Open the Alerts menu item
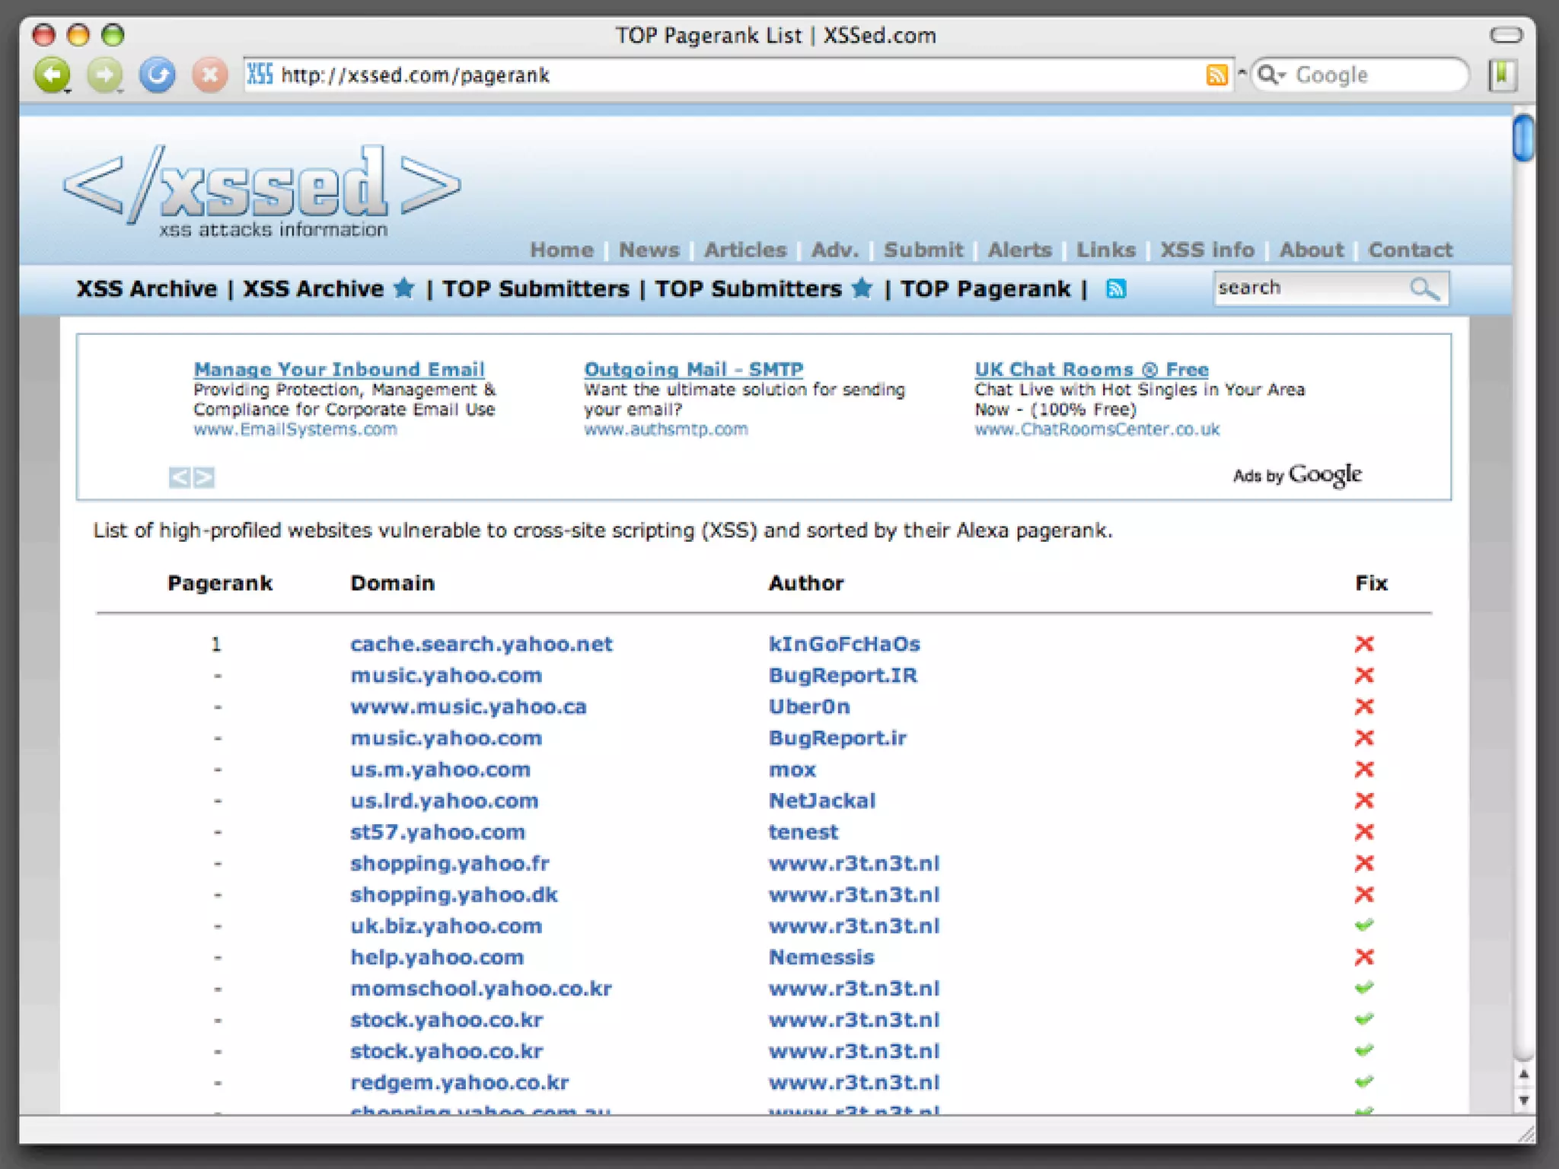1559x1169 pixels. click(x=1020, y=250)
